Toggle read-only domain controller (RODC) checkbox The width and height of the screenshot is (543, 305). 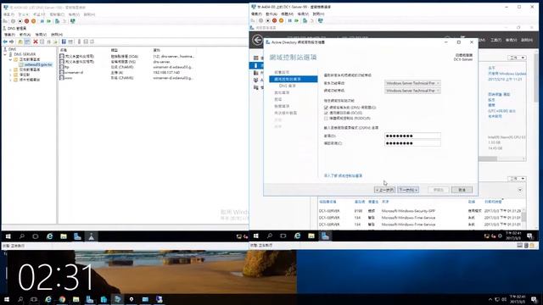326,119
